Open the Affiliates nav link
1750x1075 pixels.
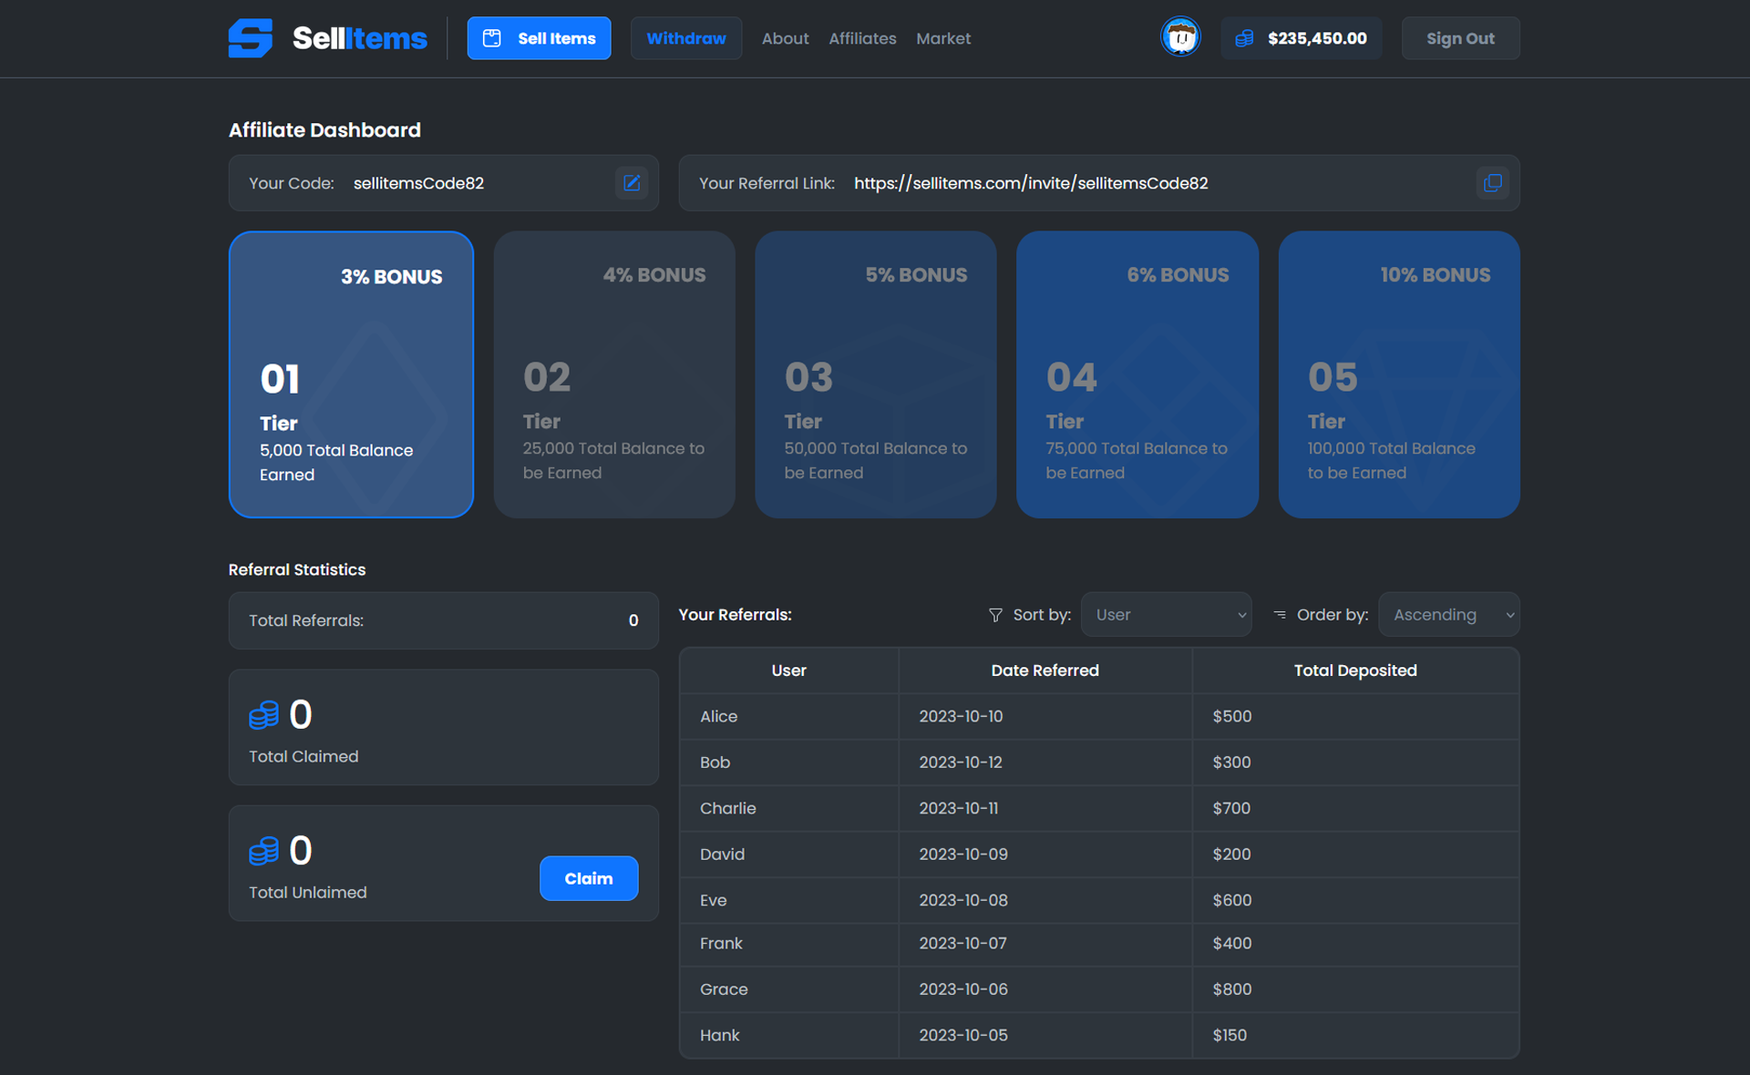(x=862, y=38)
